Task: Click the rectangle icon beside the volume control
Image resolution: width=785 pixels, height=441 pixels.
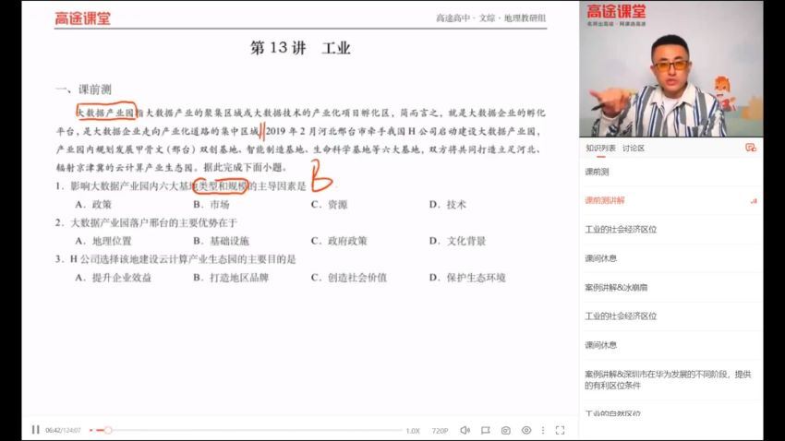Action: [485, 430]
